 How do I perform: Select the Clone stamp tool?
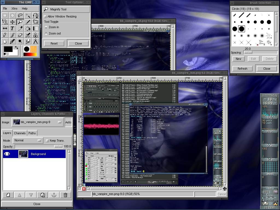(35, 35)
